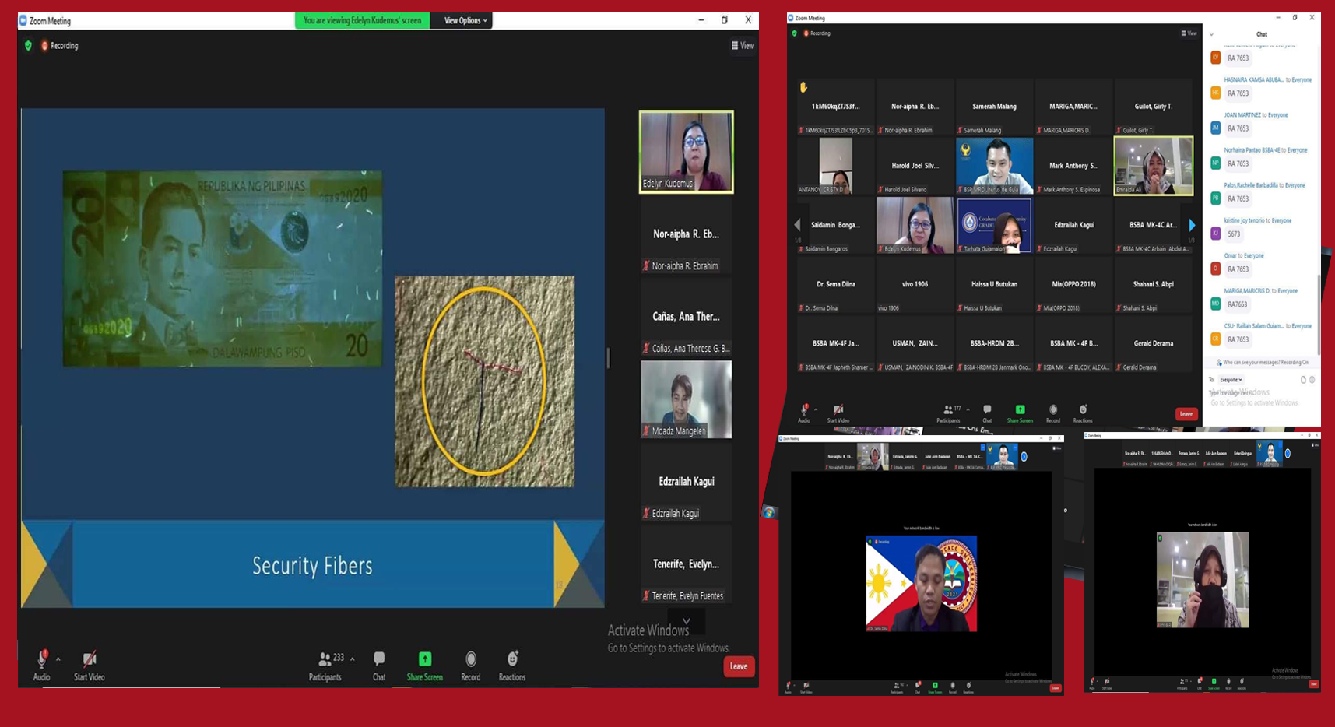Open audio caret in the gallery view window
This screenshot has height=727, width=1335.
(816, 409)
